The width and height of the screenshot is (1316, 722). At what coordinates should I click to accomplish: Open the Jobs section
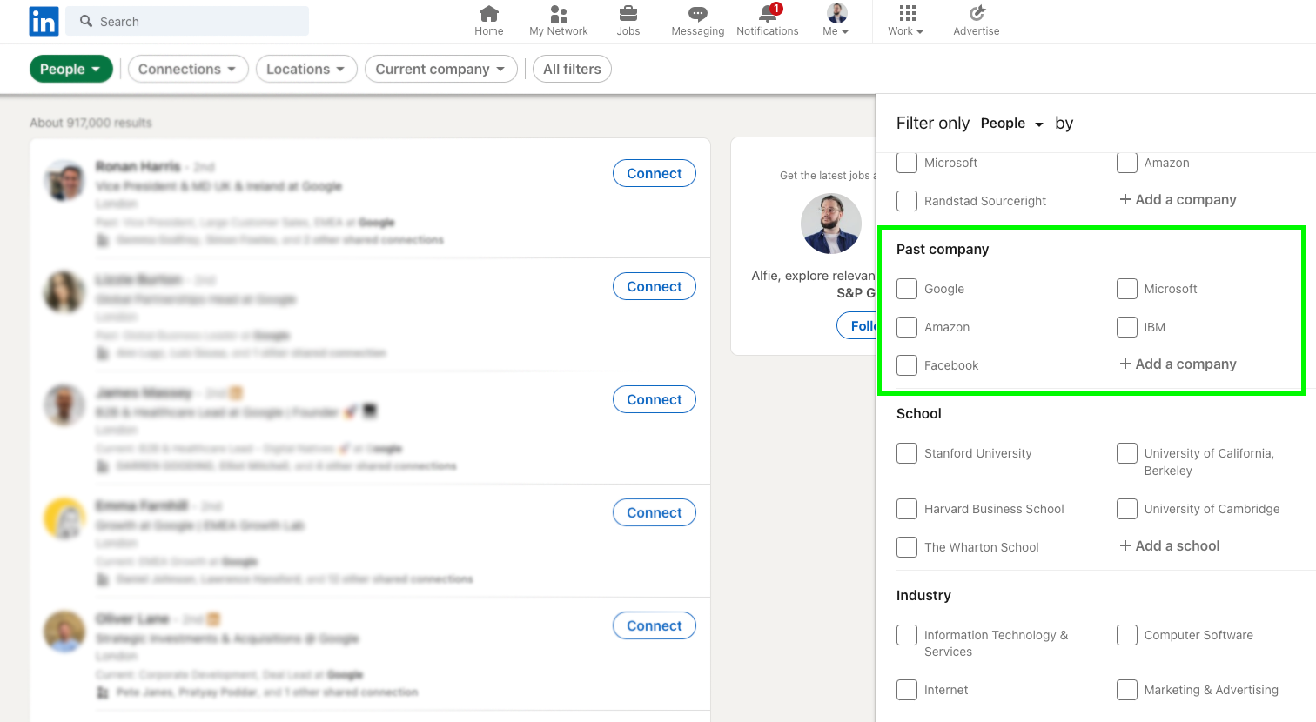point(628,21)
